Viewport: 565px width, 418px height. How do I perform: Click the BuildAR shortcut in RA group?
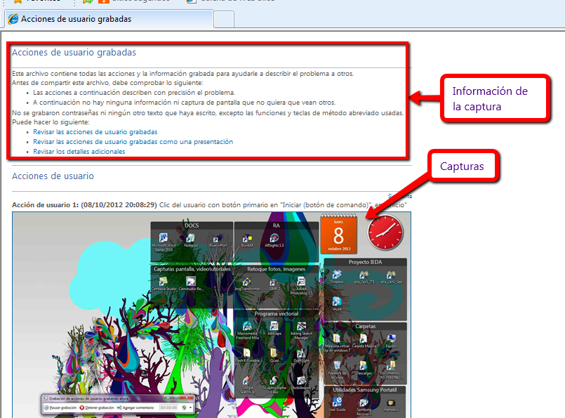click(247, 238)
